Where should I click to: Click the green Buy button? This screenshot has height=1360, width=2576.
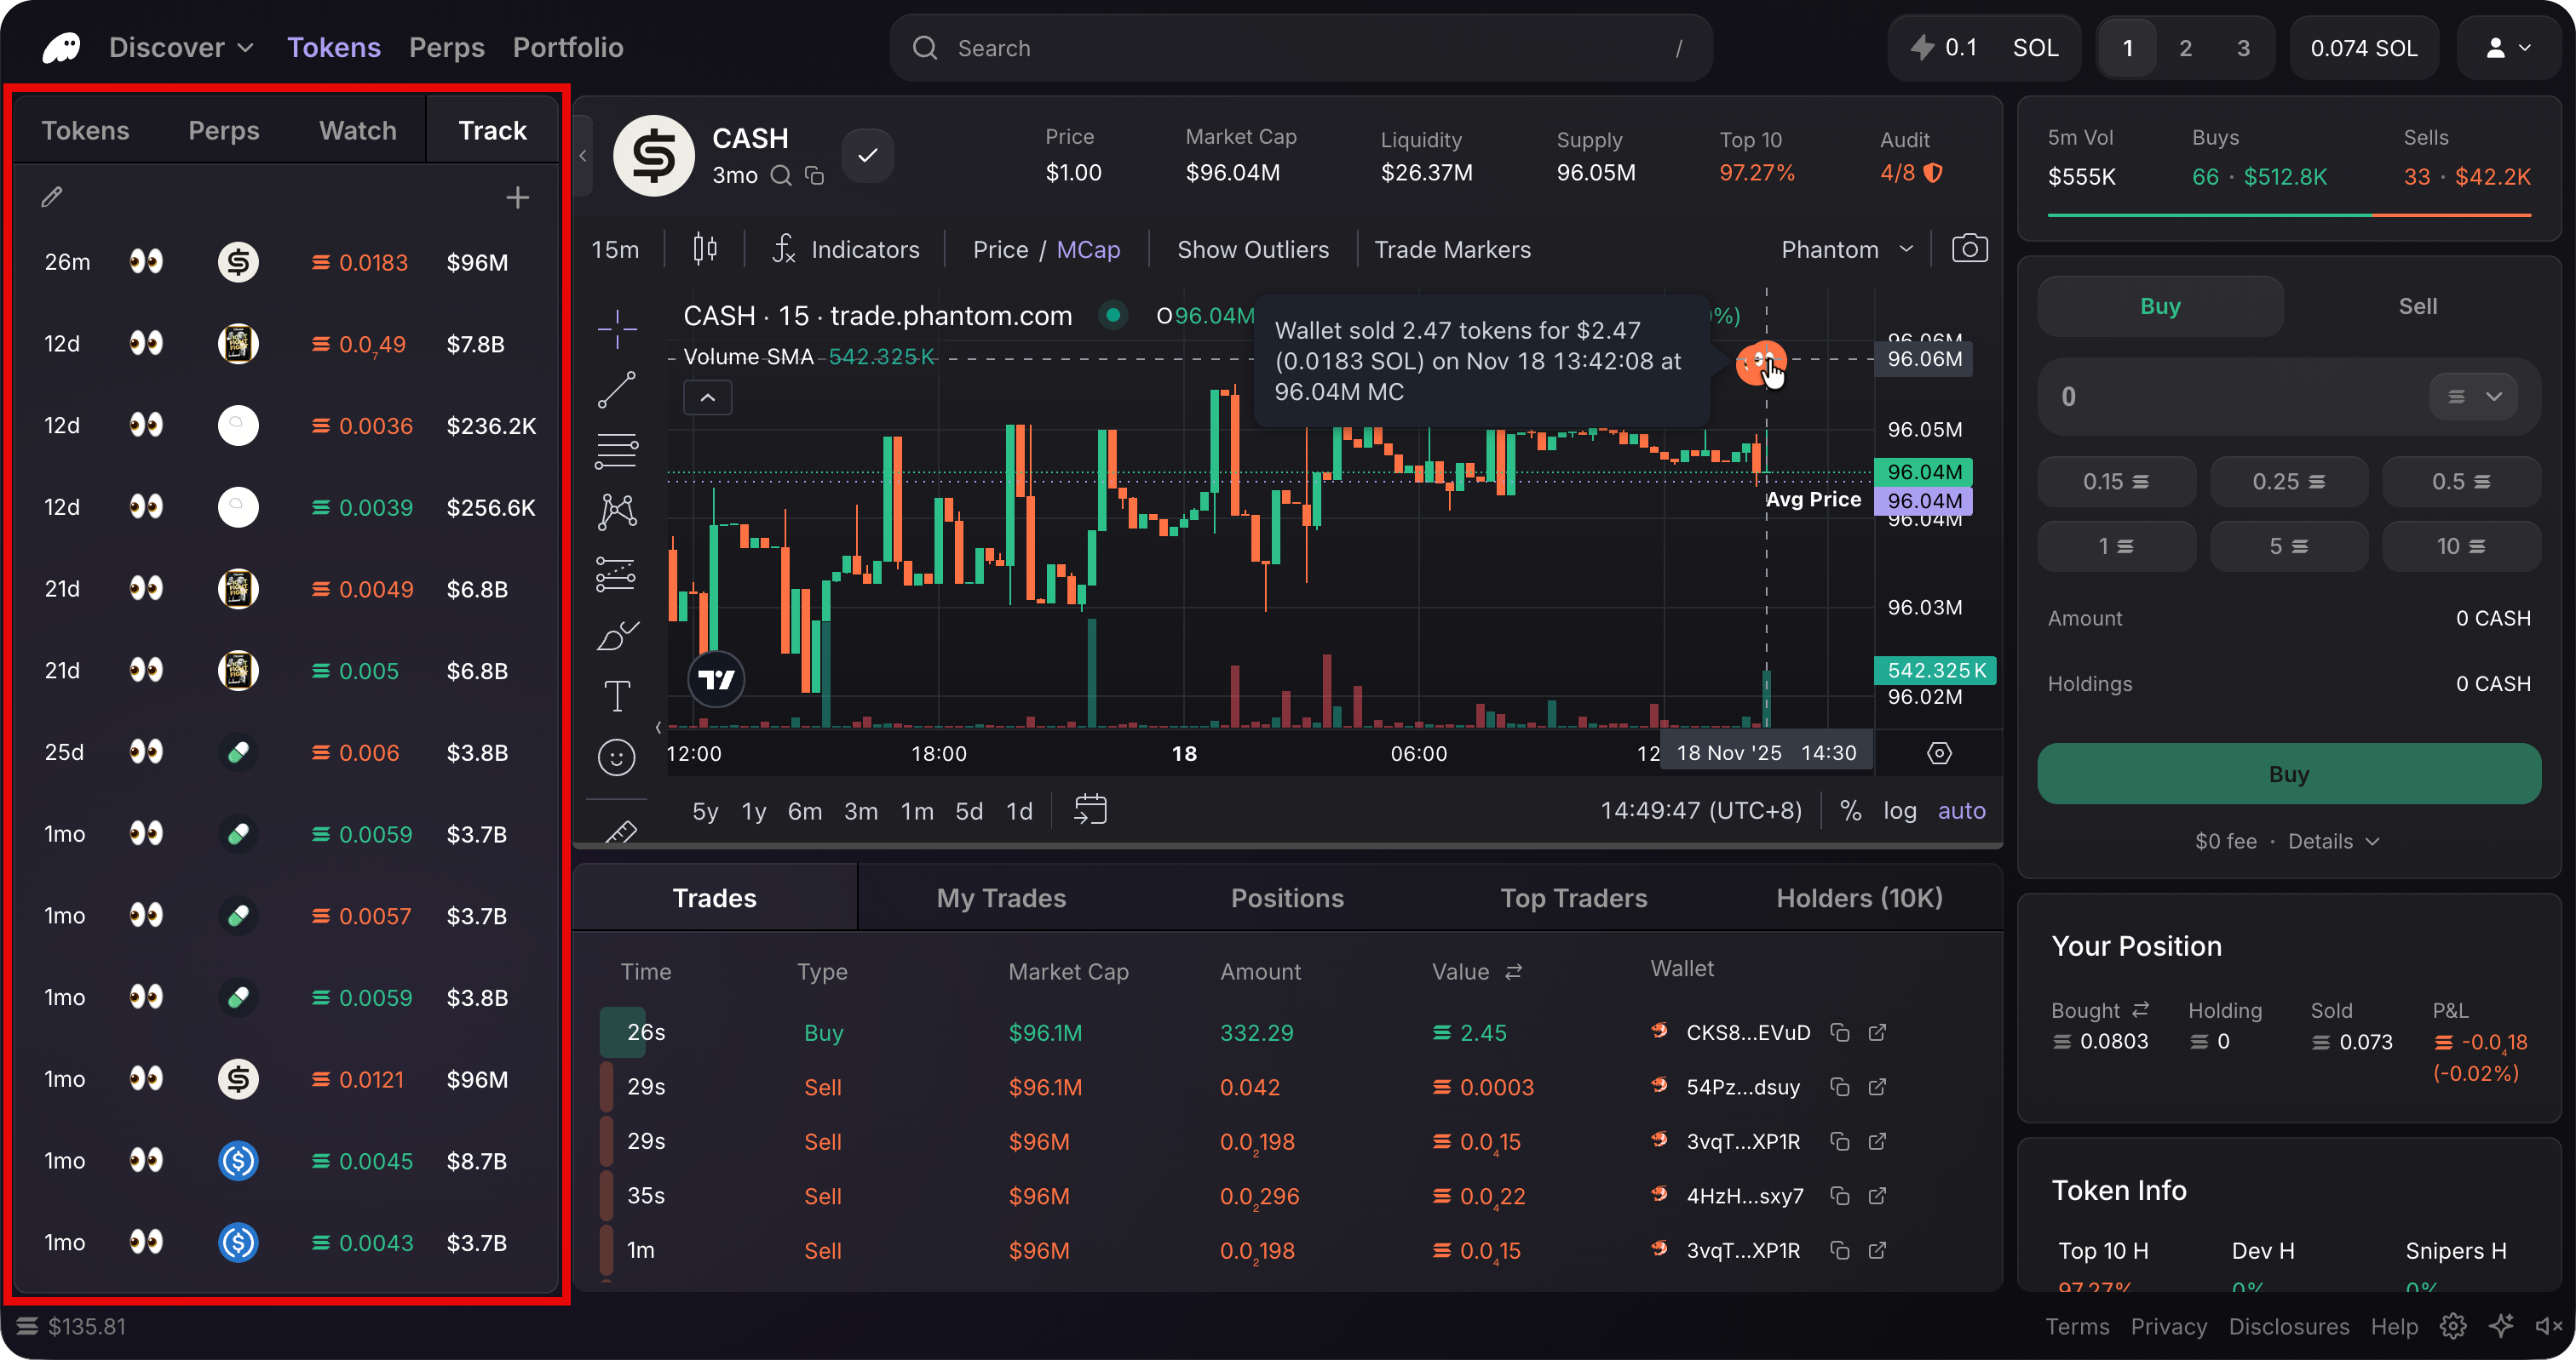click(x=2288, y=774)
